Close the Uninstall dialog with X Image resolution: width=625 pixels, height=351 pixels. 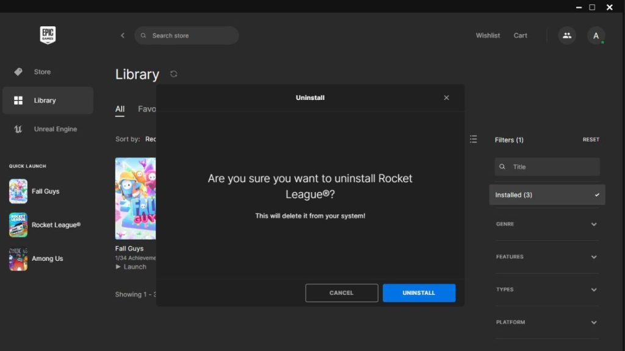point(446,97)
